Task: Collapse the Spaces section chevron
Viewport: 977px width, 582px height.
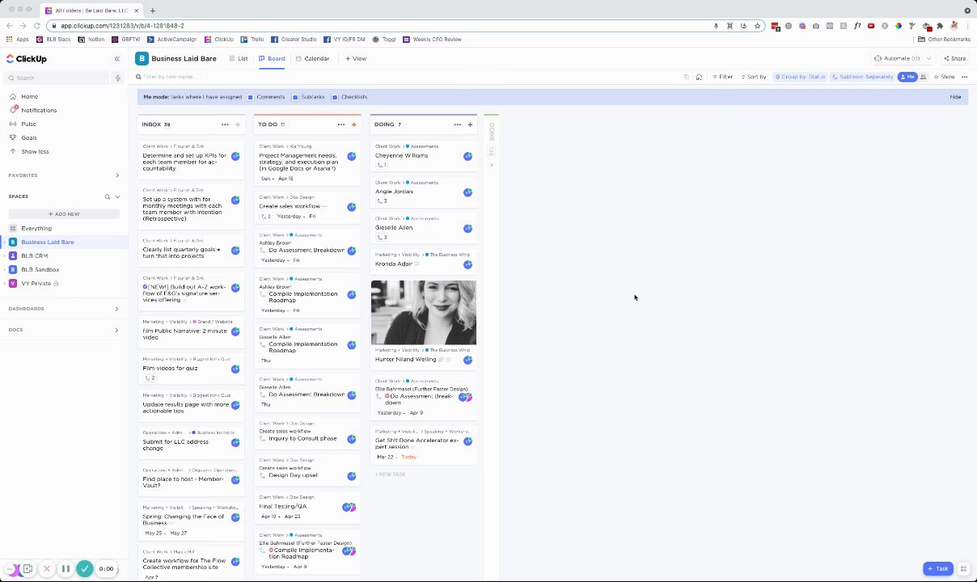Action: (117, 196)
